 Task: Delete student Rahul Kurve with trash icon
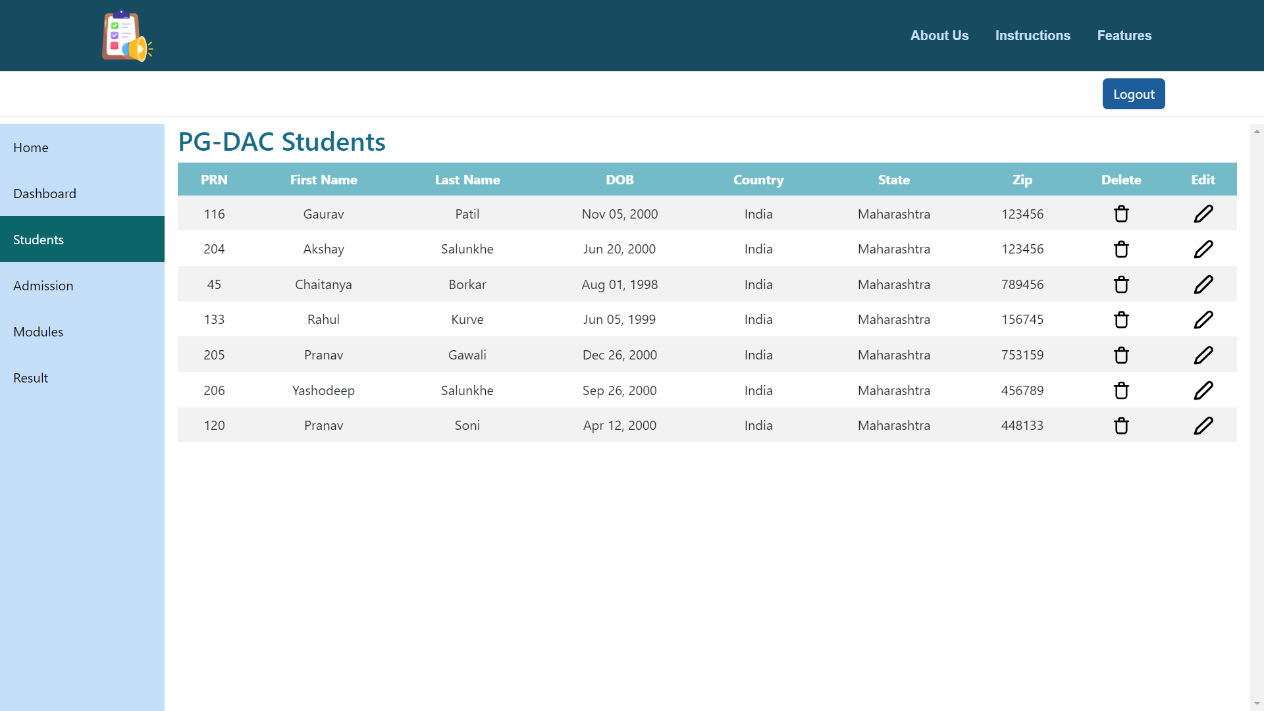1121,320
